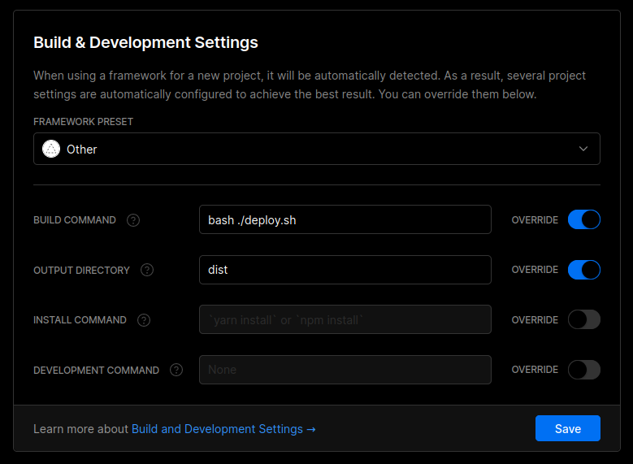Click the Other framework logo icon

coord(51,150)
